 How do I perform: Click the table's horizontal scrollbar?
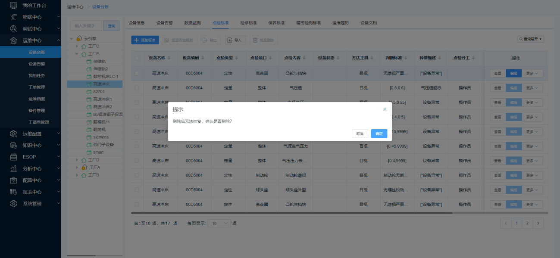(x=292, y=213)
